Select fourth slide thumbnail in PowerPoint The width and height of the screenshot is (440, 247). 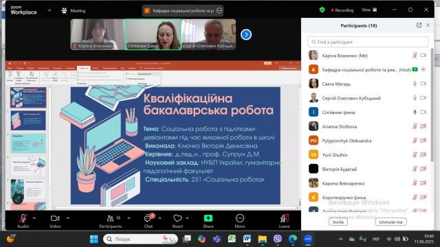pos(28,166)
